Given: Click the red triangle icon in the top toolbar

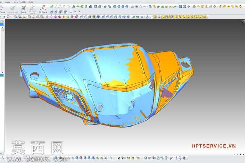Looking at the screenshot, I should pyautogui.click(x=133, y=6).
